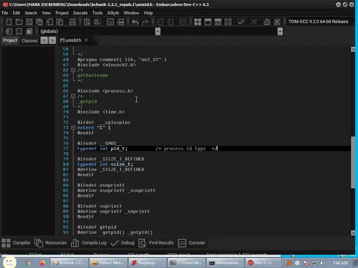The height and width of the screenshot is (268, 358).
Task: Click the Compile grid icon
Action: 198,22
